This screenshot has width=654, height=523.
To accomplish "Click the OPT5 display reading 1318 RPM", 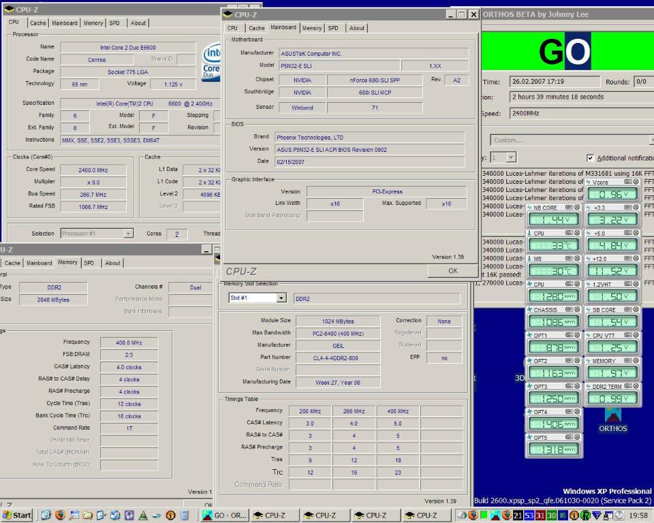I will click(553, 449).
